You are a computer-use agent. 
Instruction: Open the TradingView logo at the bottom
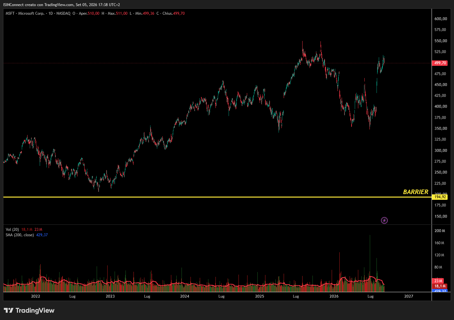[29, 310]
